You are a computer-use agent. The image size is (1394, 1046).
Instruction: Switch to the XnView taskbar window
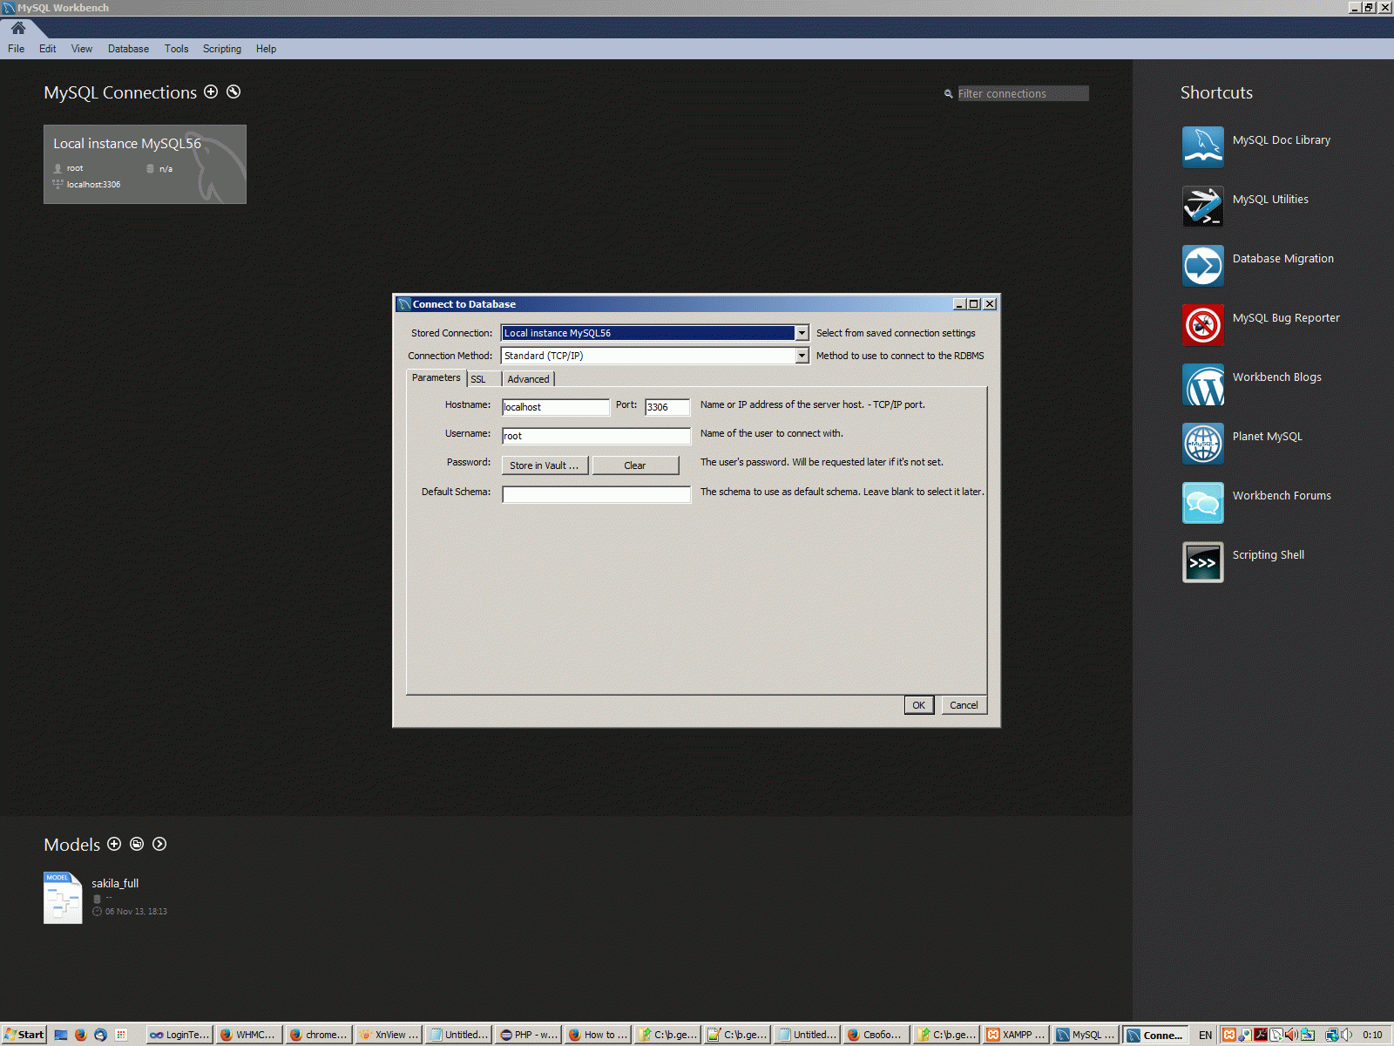click(389, 1035)
